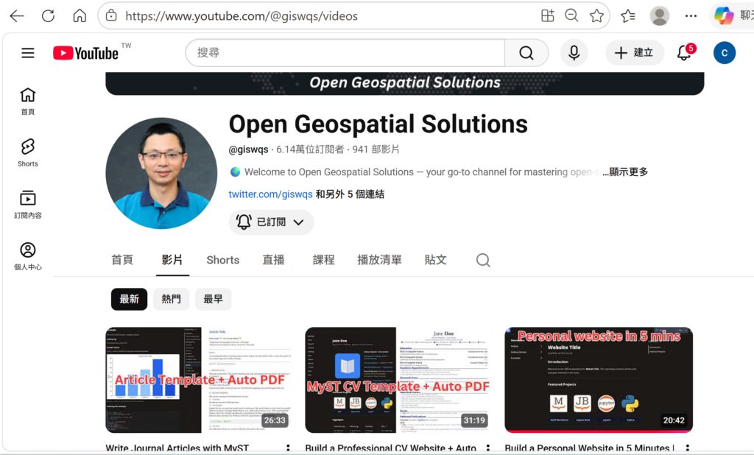Search within channel using magnifier icon
This screenshot has width=754, height=455.
[482, 260]
